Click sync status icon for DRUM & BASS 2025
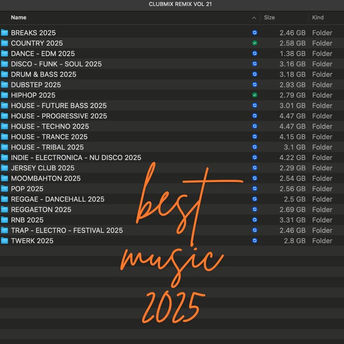 (254, 74)
